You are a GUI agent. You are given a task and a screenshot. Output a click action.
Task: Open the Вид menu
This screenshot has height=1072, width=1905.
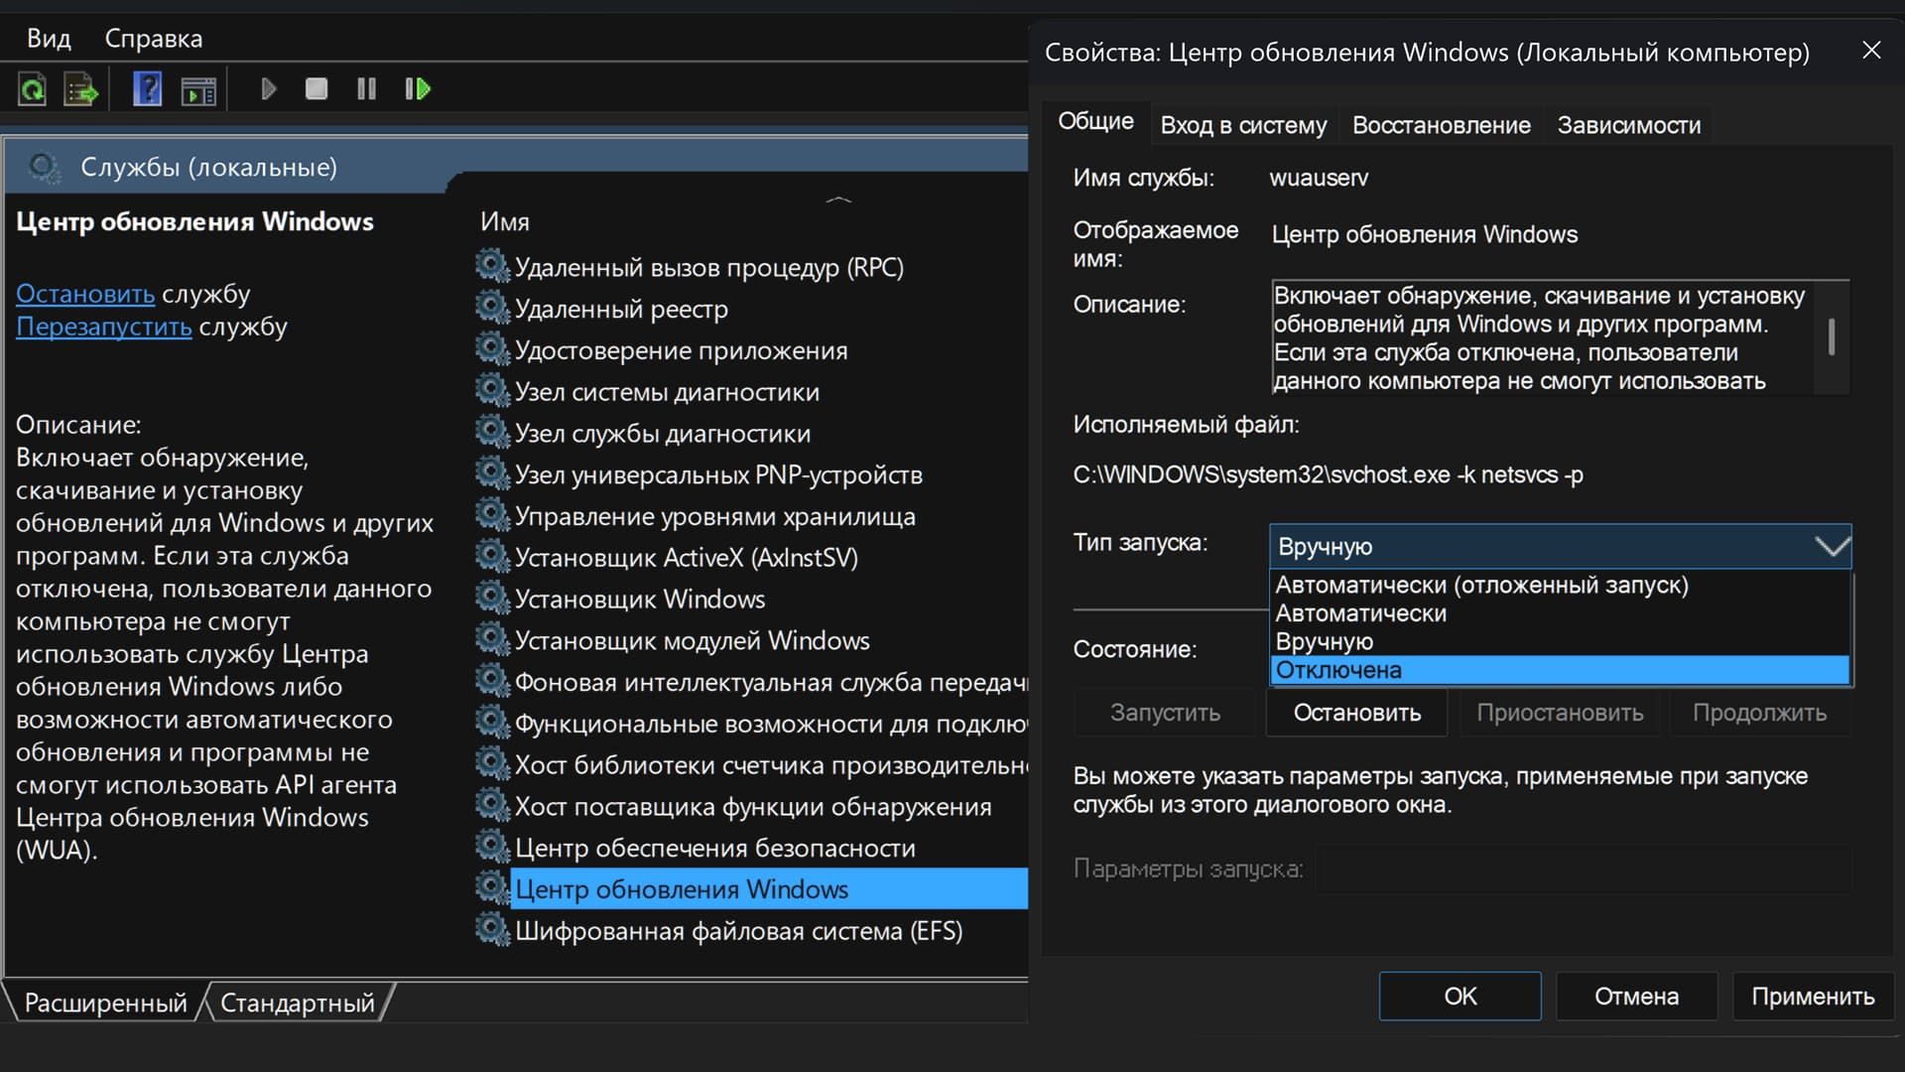click(49, 38)
